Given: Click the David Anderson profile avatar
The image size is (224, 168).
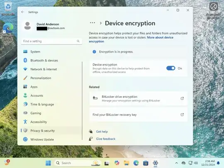Looking at the screenshot, I should pyautogui.click(x=27, y=26).
